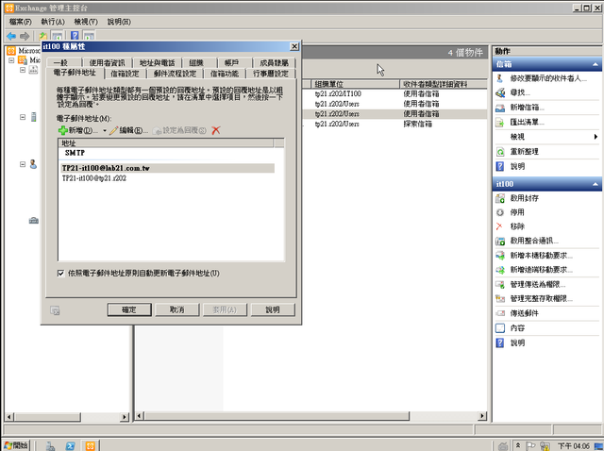Viewport: 604px width, 451px height.
Task: Click the dialog Help button
Action: pyautogui.click(x=273, y=310)
